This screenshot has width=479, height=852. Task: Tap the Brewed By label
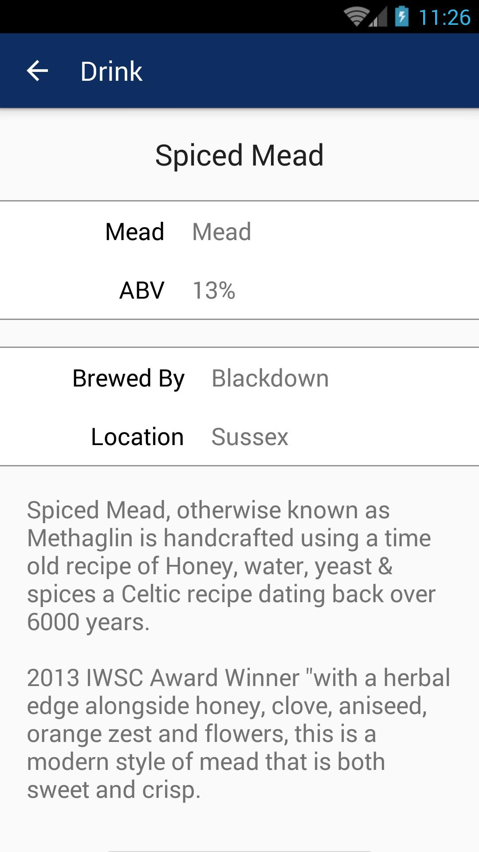tap(128, 379)
